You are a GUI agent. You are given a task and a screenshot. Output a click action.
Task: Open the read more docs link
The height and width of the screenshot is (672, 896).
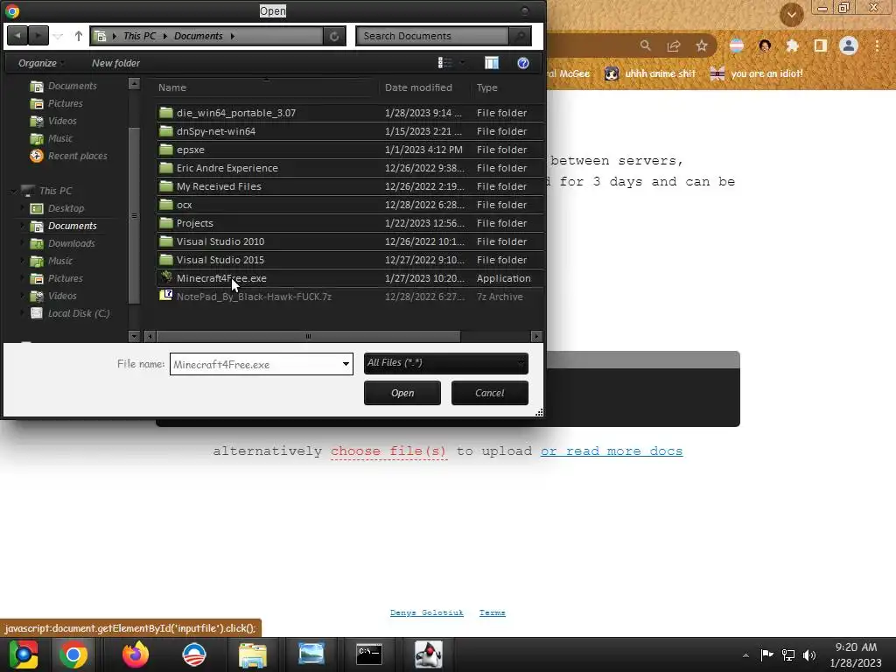click(612, 451)
